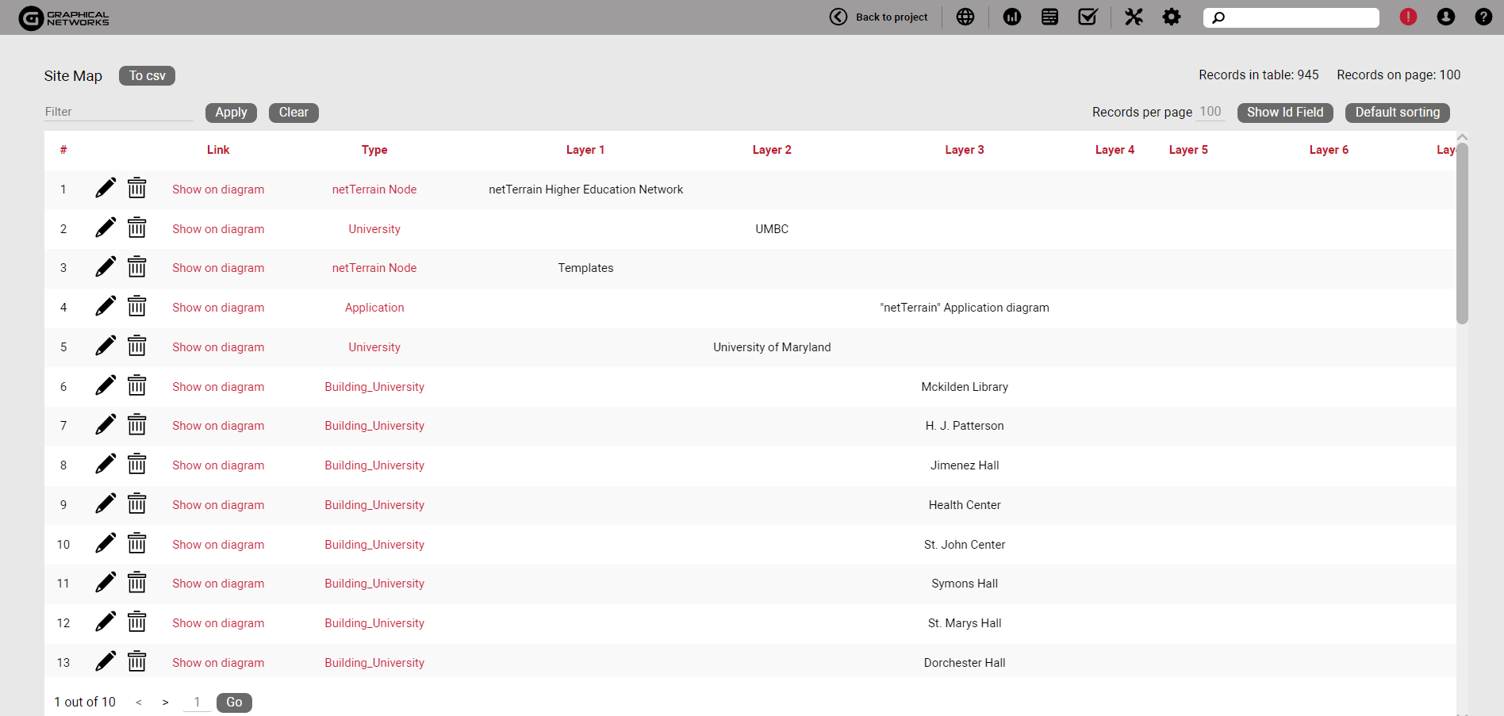Viewport: 1504px width, 716px height.
Task: Open the bar chart dashboard icon
Action: pos(1011,17)
